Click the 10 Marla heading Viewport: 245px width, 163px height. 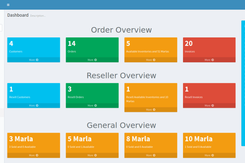(x=199, y=139)
